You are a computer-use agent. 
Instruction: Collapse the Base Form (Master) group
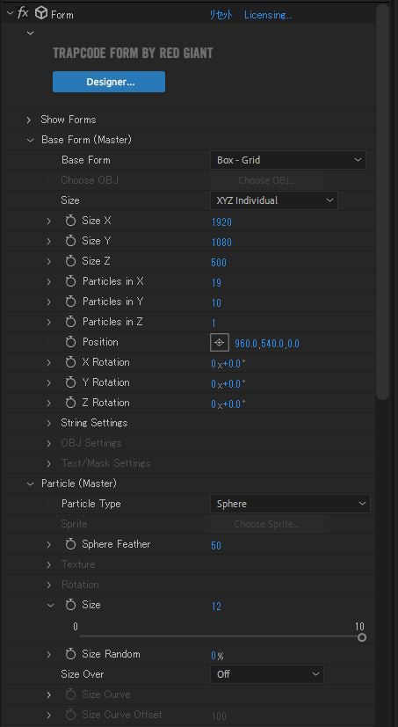[31, 140]
